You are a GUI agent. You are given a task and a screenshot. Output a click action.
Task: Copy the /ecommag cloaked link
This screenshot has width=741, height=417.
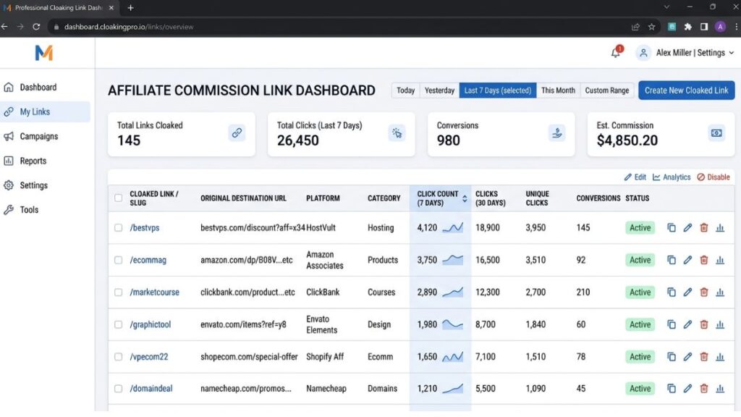[x=671, y=260]
